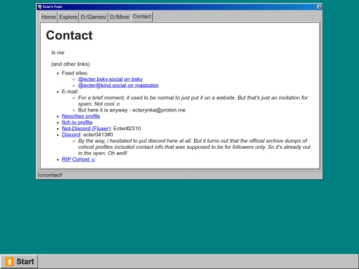Click the /c/contact/ path in status bar
The height and width of the screenshot is (269, 359).
[50, 175]
